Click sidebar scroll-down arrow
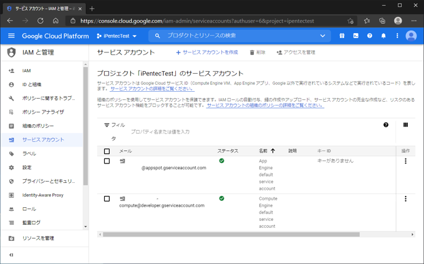The width and height of the screenshot is (424, 264). [85, 227]
